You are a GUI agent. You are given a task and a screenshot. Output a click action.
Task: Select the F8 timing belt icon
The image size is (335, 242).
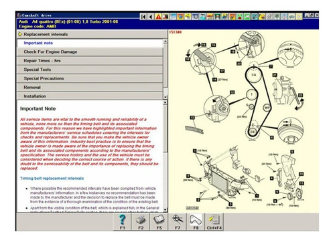coord(196,221)
